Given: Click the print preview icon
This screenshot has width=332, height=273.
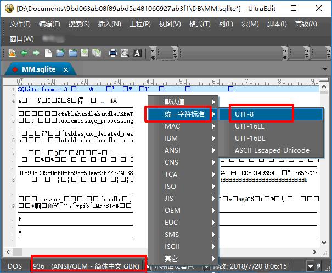Looking at the screenshot, I should pyautogui.click(x=125, y=53).
